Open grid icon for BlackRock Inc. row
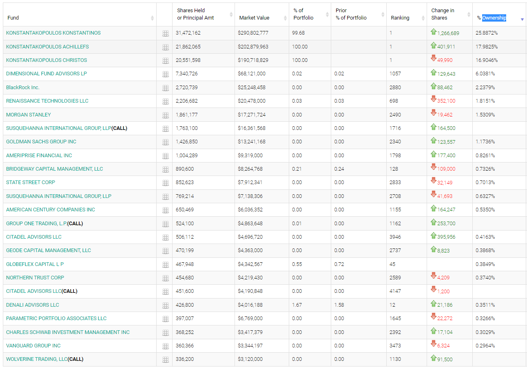The image size is (527, 369). tap(165, 88)
